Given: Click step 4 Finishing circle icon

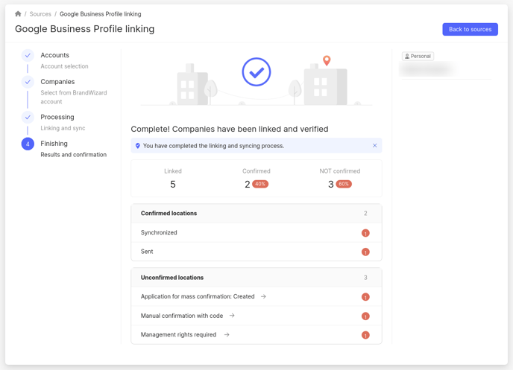Looking at the screenshot, I should 28,144.
